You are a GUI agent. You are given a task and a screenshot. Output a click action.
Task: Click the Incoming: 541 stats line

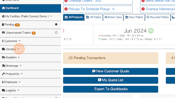[122, 36]
